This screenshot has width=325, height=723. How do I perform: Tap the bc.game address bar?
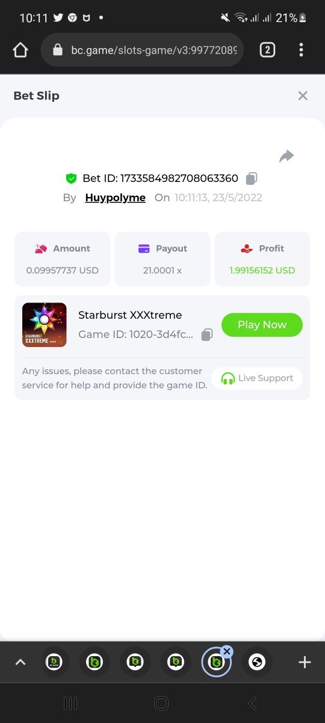tap(142, 50)
